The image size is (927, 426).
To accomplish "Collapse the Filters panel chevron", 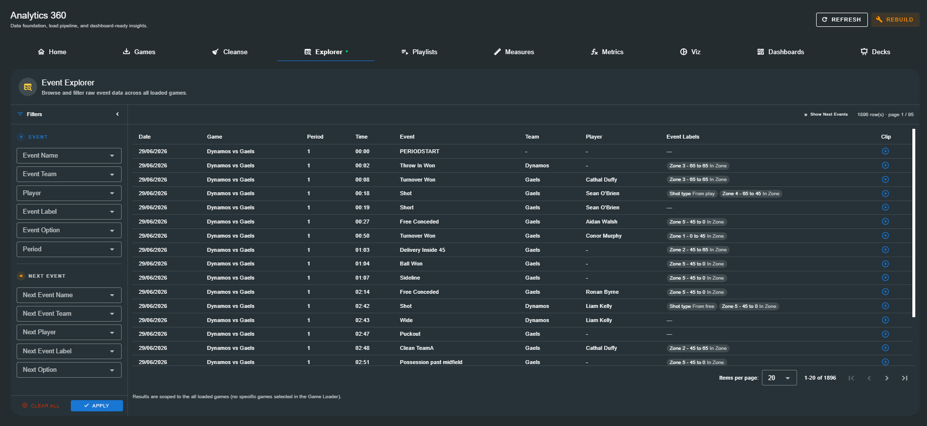I will tap(117, 114).
